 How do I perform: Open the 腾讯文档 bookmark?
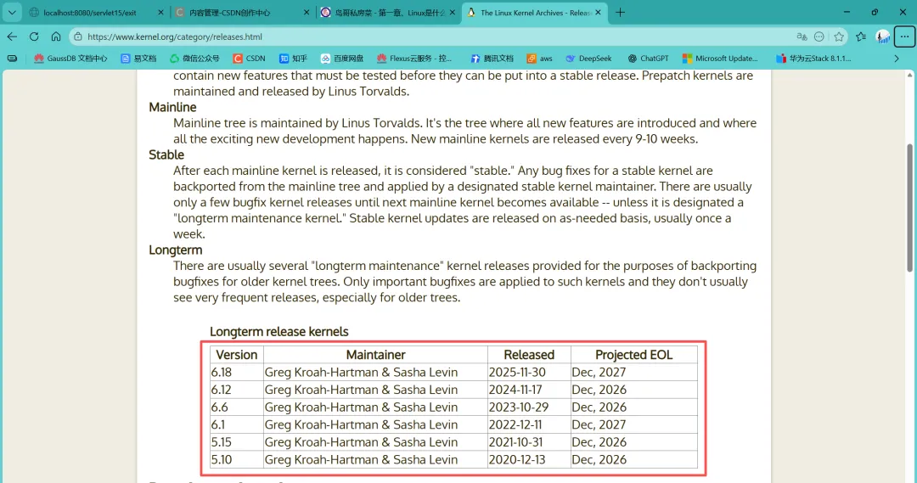pyautogui.click(x=492, y=59)
